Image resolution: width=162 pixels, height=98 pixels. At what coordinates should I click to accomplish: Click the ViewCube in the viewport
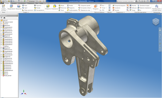tap(156, 22)
